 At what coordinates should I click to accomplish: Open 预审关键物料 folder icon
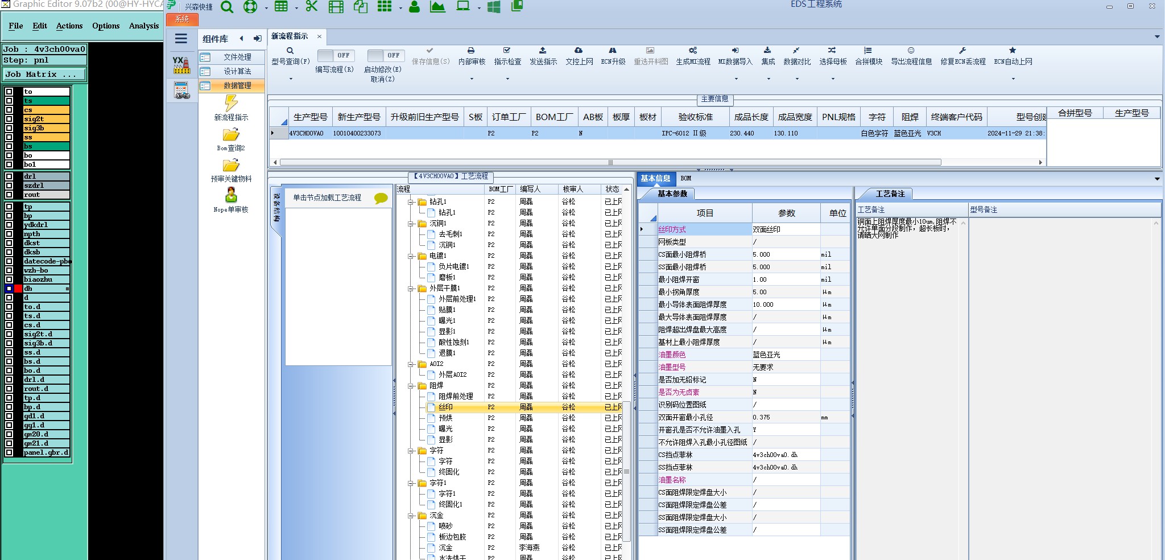pos(231,166)
